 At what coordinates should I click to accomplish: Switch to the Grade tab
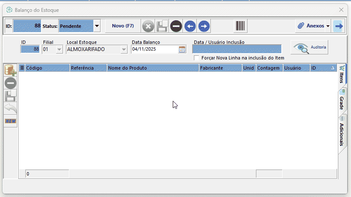342,100
